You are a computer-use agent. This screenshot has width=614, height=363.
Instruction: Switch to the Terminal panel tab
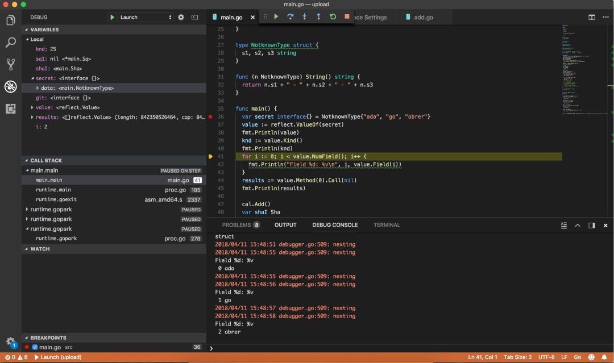pyautogui.click(x=387, y=225)
